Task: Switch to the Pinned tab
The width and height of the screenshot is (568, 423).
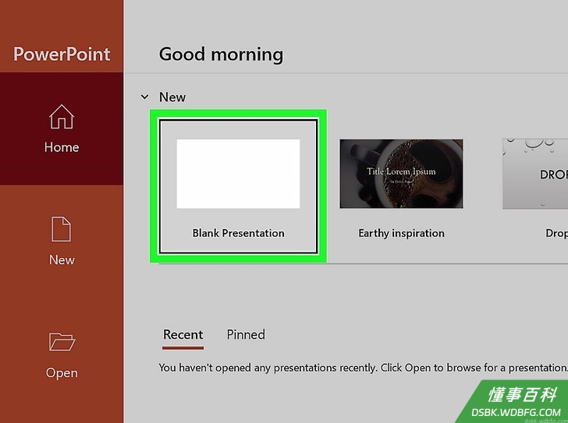Action: pos(246,334)
